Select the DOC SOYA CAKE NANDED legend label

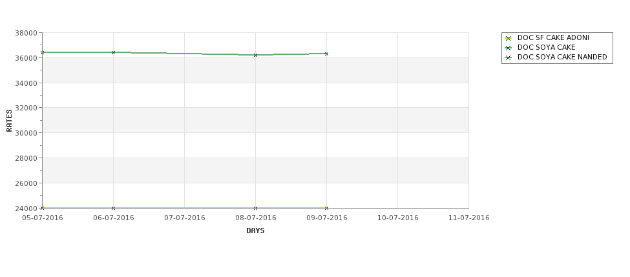(x=562, y=57)
